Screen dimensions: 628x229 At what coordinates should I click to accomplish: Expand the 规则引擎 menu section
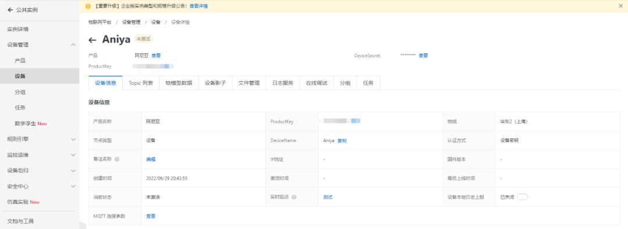(x=73, y=139)
